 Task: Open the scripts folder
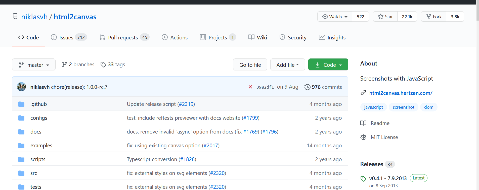point(38,159)
